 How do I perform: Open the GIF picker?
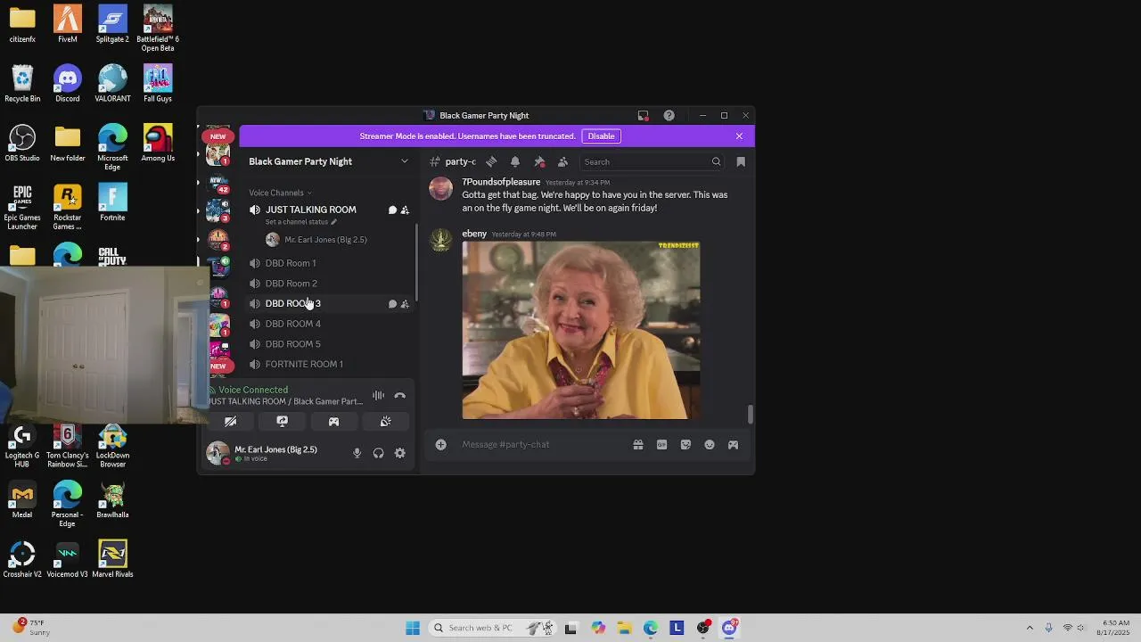click(661, 444)
